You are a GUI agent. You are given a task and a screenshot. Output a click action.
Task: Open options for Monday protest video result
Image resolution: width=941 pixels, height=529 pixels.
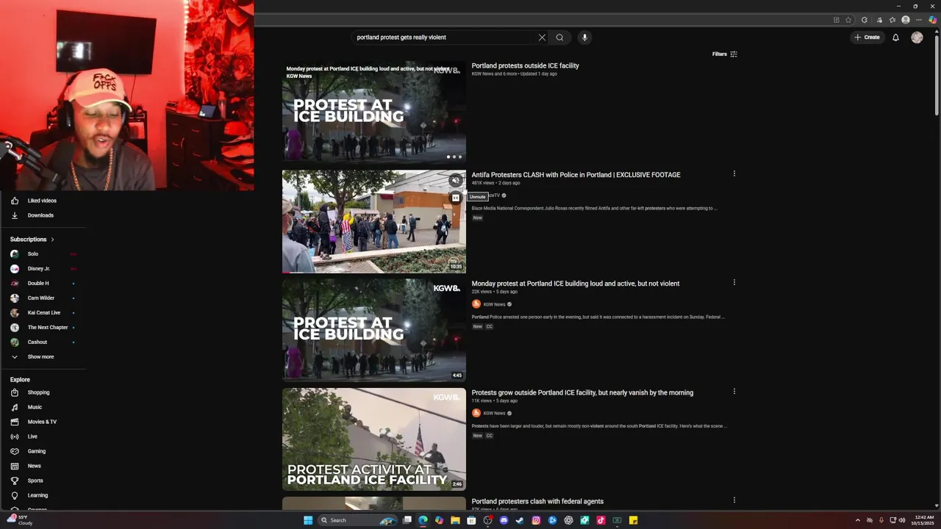point(734,283)
